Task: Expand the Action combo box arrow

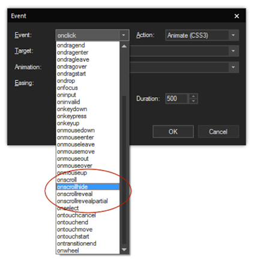Action: pyautogui.click(x=233, y=35)
